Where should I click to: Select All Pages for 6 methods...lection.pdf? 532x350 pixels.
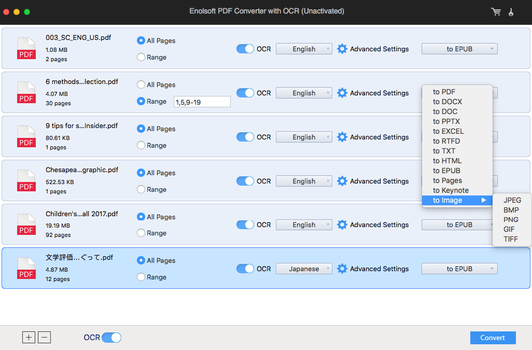141,85
